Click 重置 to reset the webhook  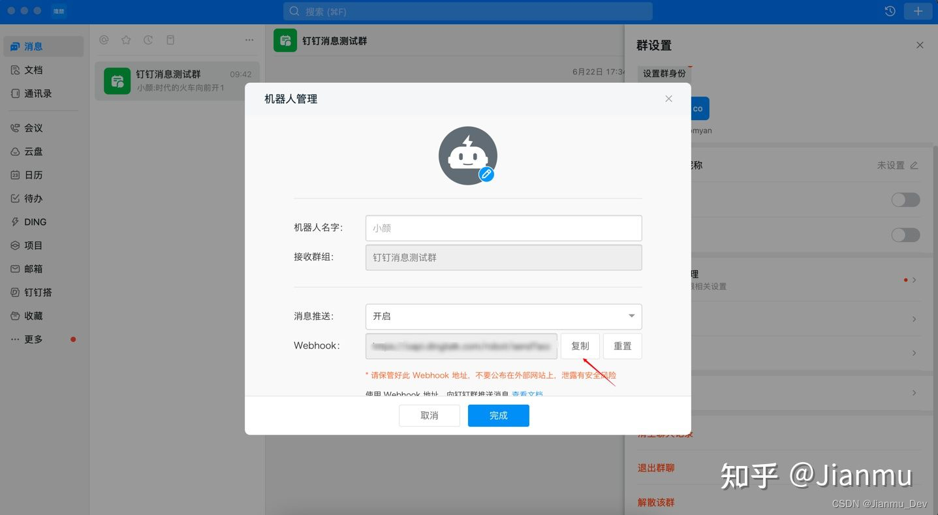pyautogui.click(x=622, y=346)
